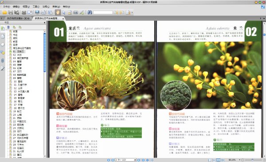Select bookmark 13 大花美人蕉

coord(21,91)
